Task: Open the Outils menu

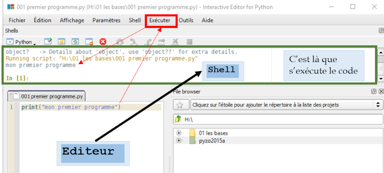Action: click(x=186, y=20)
